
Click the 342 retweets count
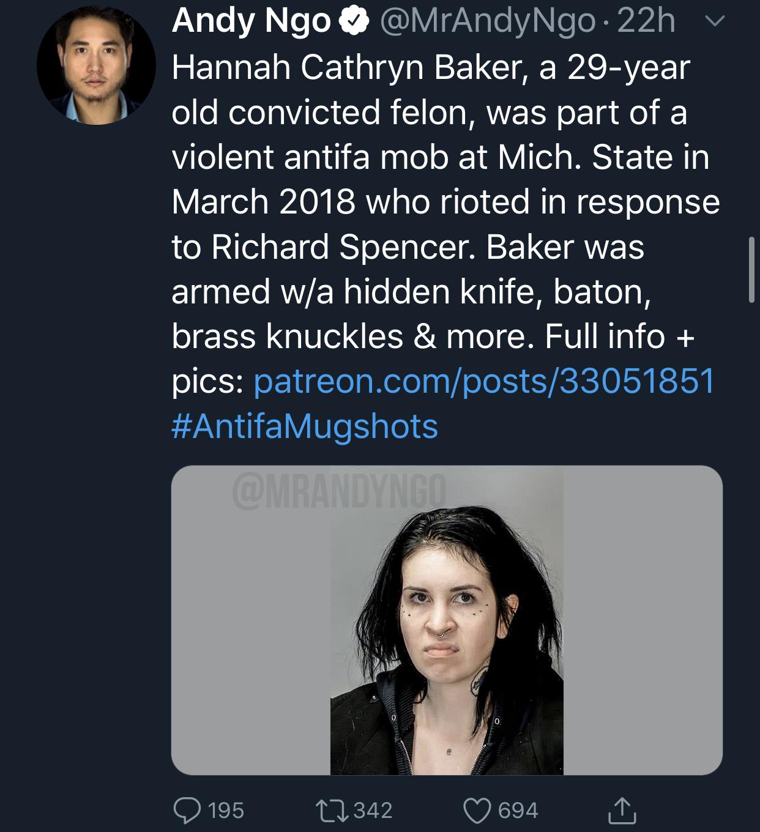(373, 811)
